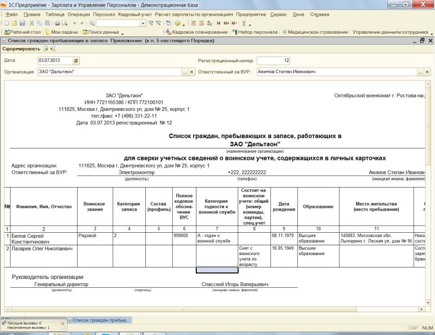Image resolution: width=435 pixels, height=335 pixels.
Task: Click the M+ memory add button
Action: (226, 23)
